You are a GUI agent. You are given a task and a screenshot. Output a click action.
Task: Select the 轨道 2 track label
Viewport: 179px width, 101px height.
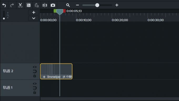point(8,71)
